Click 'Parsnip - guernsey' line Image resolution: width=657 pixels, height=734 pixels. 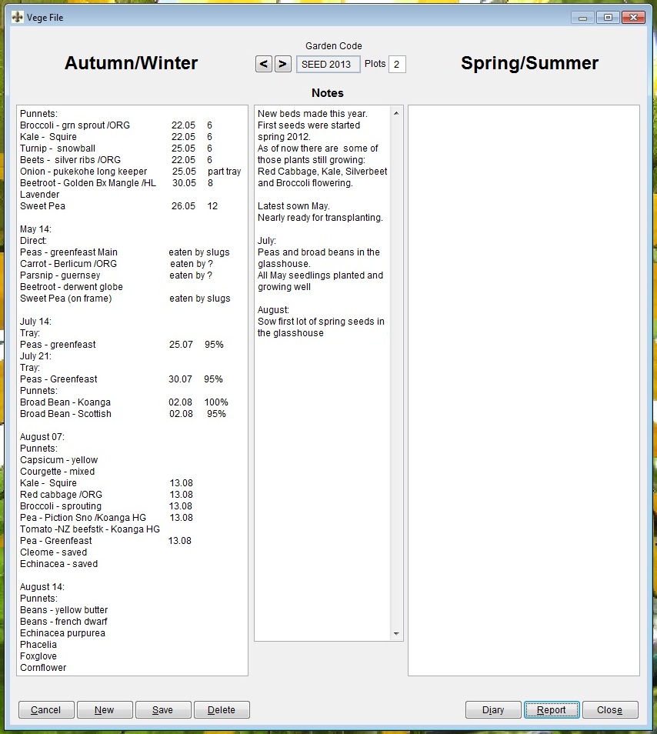pos(60,275)
